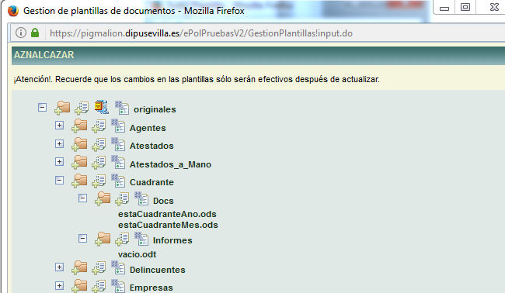Select the Cuadrante folder label

coord(151,182)
